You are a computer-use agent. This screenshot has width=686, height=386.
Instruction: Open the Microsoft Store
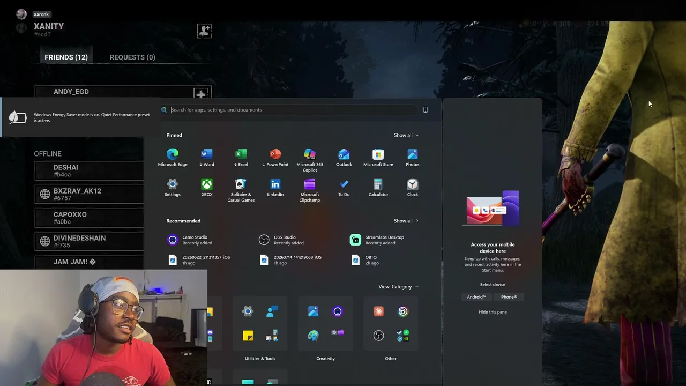point(378,158)
